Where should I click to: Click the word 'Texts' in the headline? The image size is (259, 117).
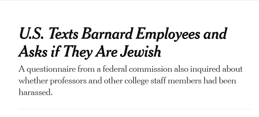pyautogui.click(x=63, y=34)
